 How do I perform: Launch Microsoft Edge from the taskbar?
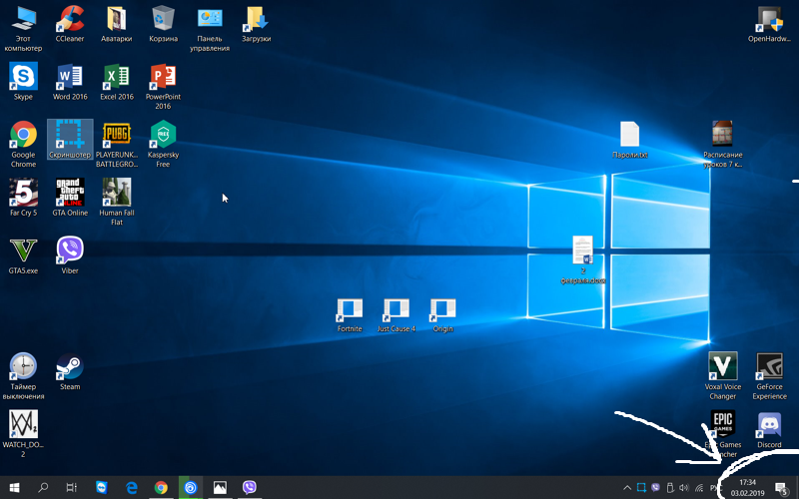pos(132,488)
